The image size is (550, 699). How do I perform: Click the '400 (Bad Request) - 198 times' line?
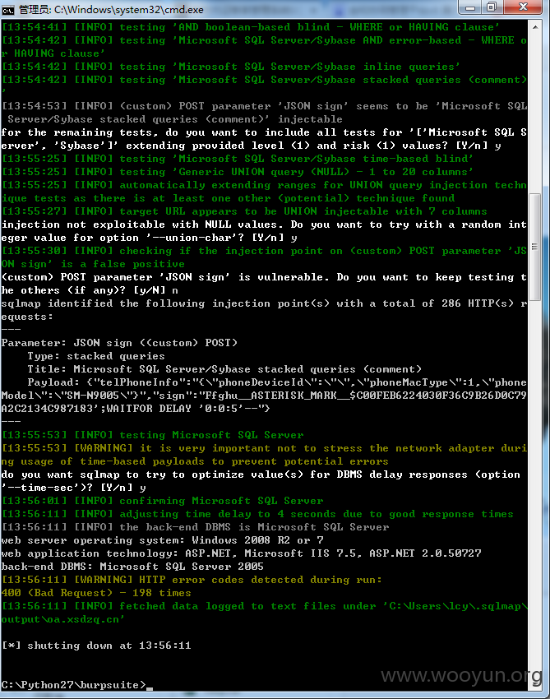tap(96, 593)
